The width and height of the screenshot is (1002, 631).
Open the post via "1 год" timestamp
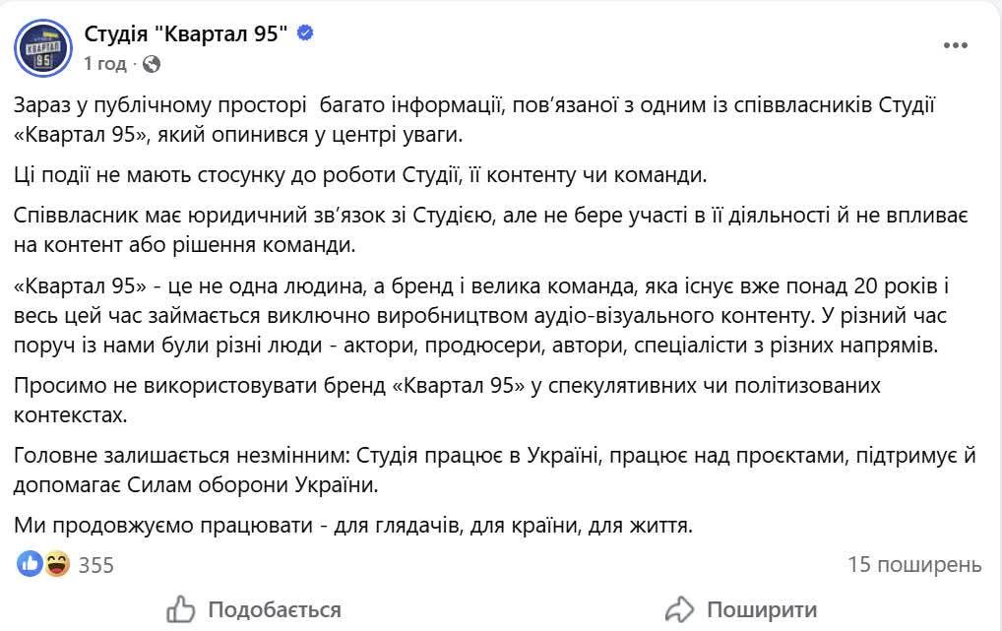(x=105, y=64)
